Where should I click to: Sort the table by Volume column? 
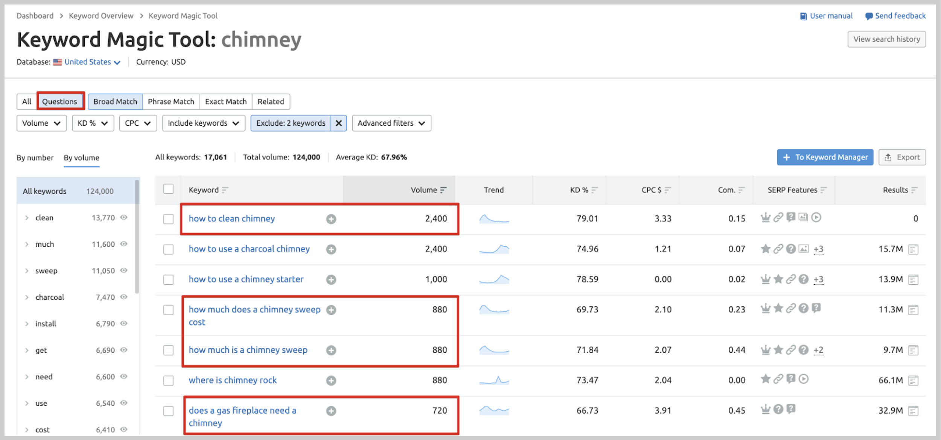(428, 190)
